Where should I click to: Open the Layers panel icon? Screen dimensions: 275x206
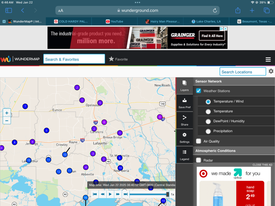(x=184, y=86)
